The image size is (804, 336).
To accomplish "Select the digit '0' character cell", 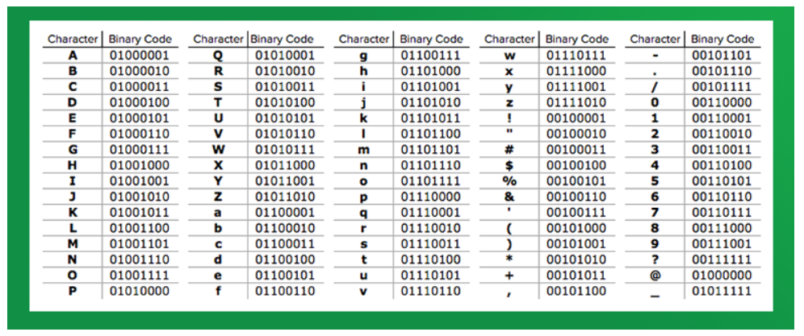I will coord(655,102).
